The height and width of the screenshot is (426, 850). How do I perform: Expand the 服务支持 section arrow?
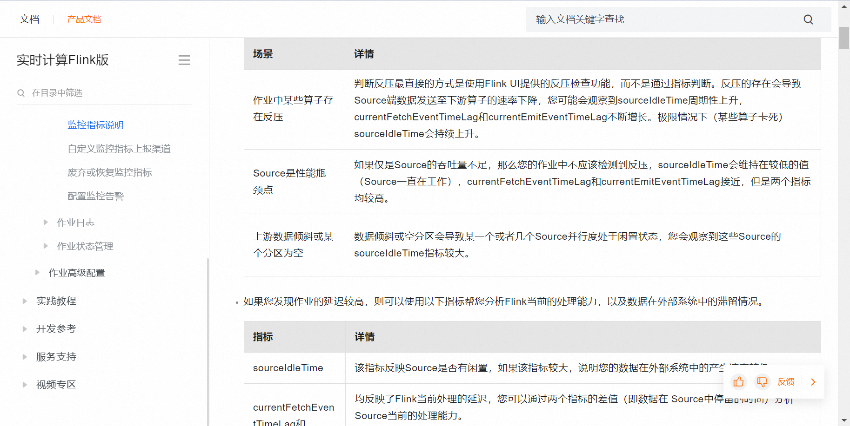pos(25,357)
